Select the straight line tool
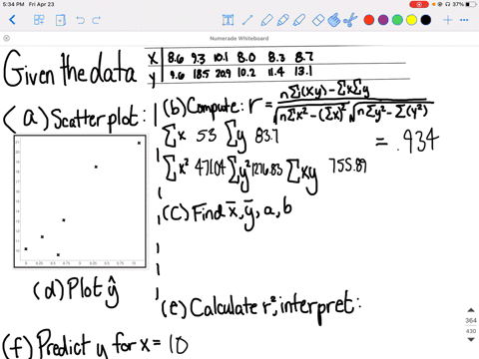This screenshot has width=479, height=359. click(247, 20)
